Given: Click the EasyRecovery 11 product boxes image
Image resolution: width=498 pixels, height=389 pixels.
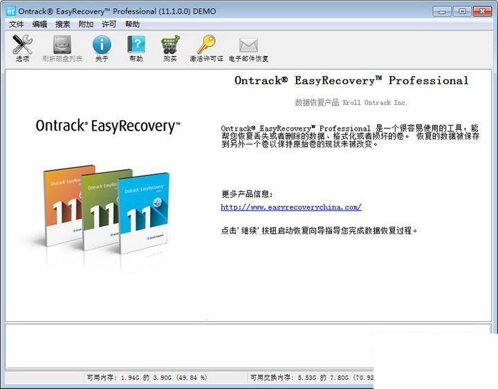Looking at the screenshot, I should (x=107, y=209).
